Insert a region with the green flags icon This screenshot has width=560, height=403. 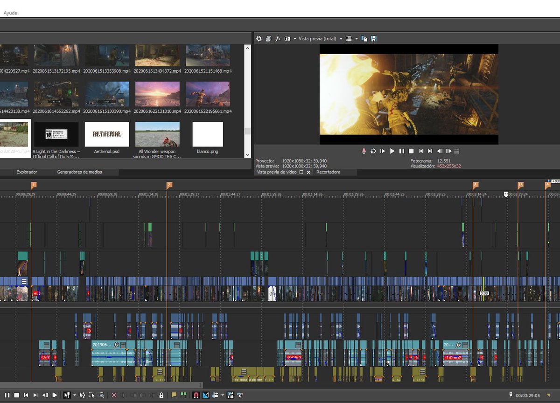point(183,395)
